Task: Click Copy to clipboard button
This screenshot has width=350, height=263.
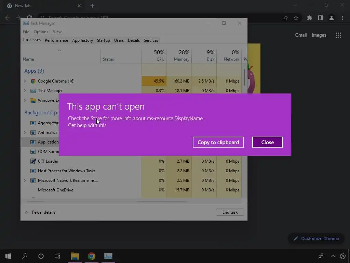Action: click(x=218, y=142)
